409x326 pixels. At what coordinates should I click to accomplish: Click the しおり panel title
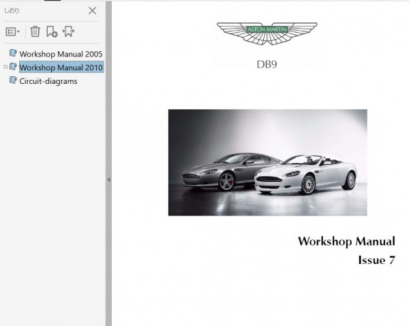[x=12, y=11]
